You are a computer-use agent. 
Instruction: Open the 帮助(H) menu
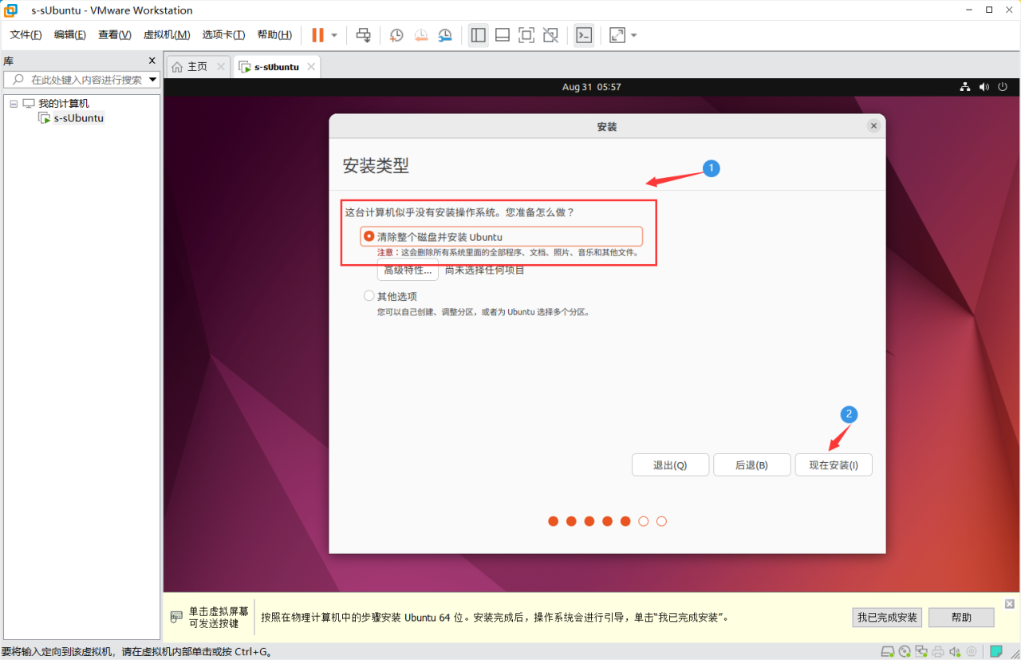click(274, 35)
